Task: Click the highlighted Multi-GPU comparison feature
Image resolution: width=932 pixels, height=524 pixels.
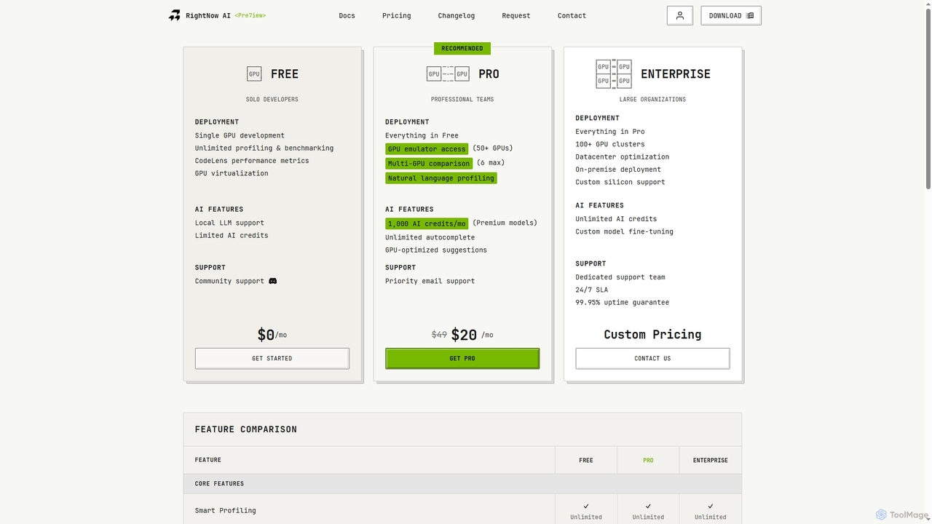Action: [x=429, y=163]
